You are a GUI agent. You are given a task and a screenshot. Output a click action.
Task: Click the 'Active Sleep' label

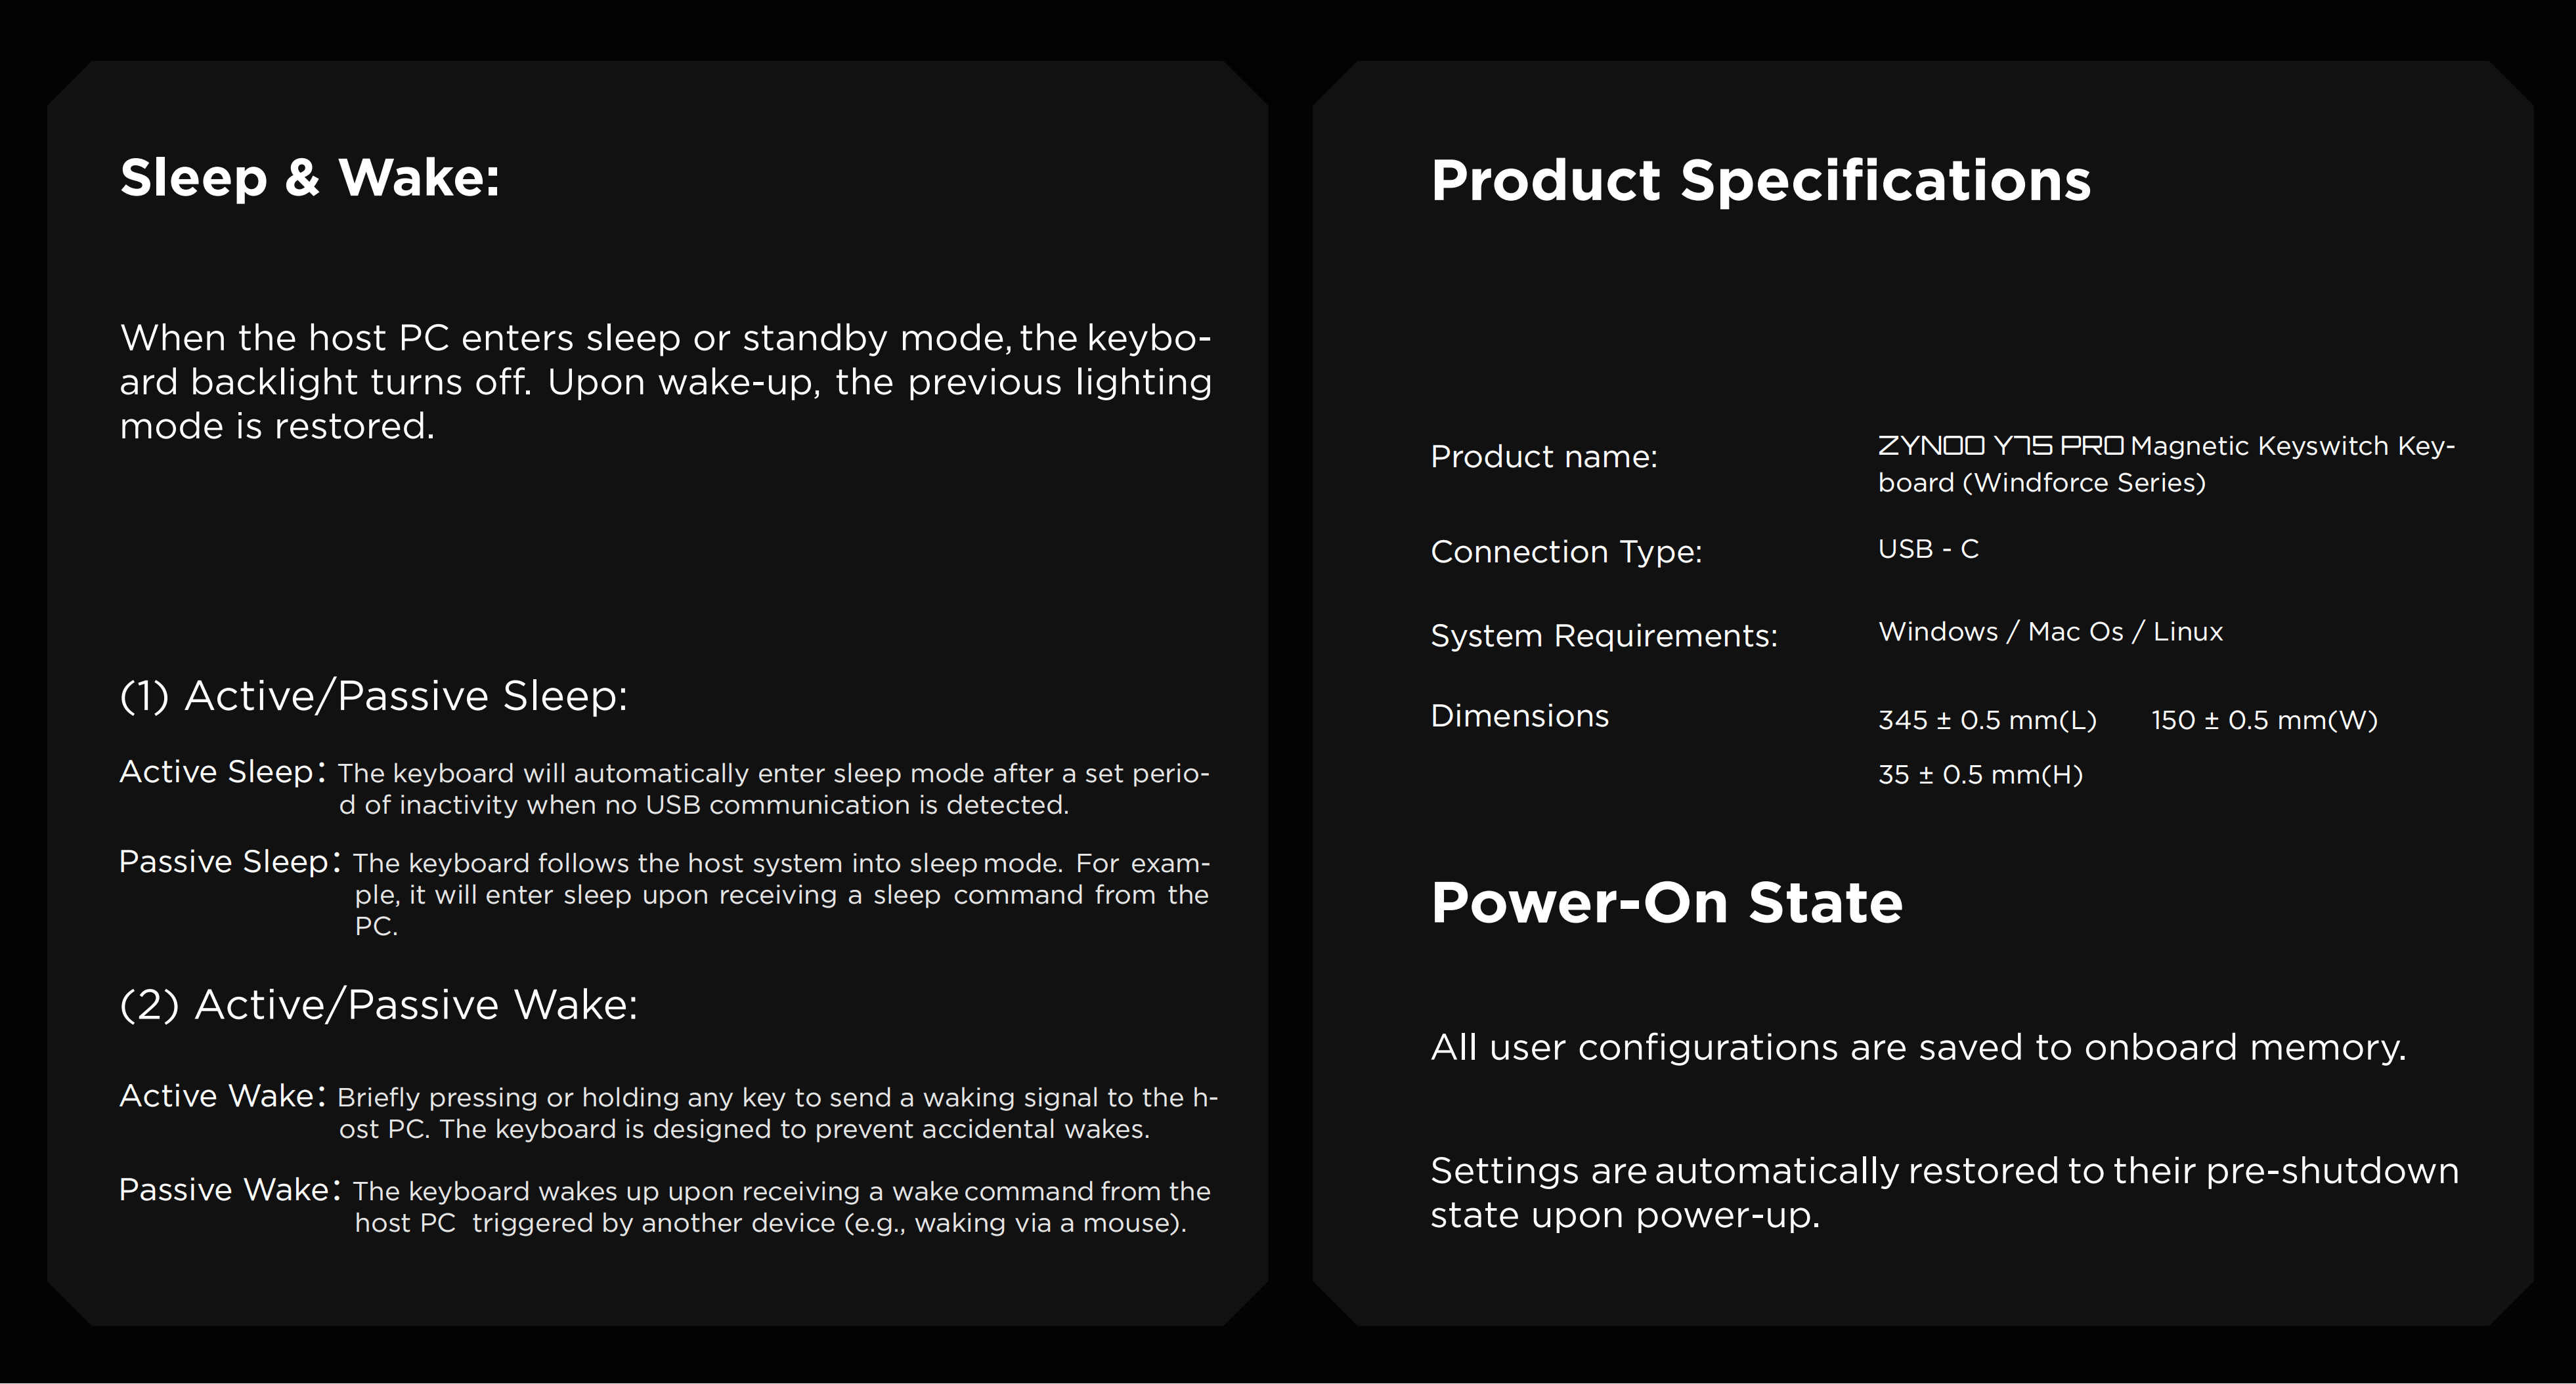click(216, 772)
